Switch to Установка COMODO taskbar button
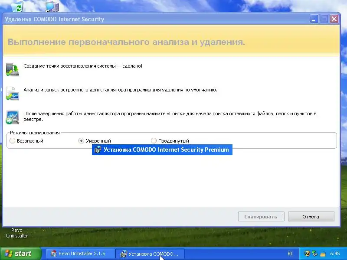Screen dimensions: 347x260 pos(150,253)
